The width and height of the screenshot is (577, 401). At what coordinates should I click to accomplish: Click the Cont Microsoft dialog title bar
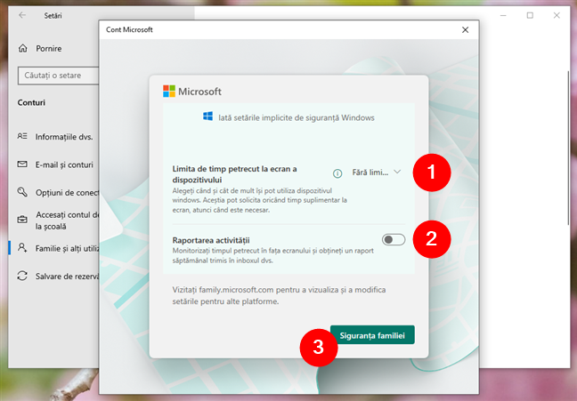tap(267, 29)
